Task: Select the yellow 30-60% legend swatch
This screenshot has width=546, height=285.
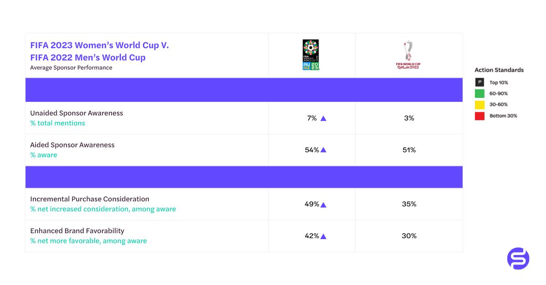Action: (x=480, y=105)
